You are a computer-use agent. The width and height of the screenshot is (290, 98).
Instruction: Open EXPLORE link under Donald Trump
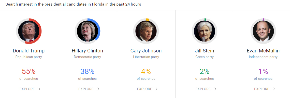click(30, 89)
